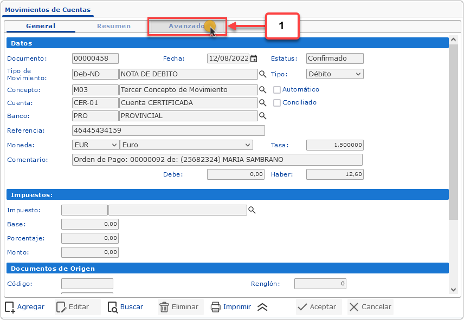Enable the Automático checkbox
Image resolution: width=464 pixels, height=320 pixels.
point(277,90)
